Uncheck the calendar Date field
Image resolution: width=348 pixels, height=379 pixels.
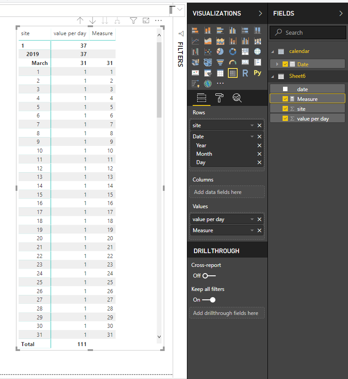click(285, 64)
